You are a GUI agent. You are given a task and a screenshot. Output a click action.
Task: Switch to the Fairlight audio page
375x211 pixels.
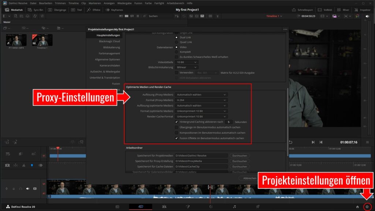pos(235,207)
